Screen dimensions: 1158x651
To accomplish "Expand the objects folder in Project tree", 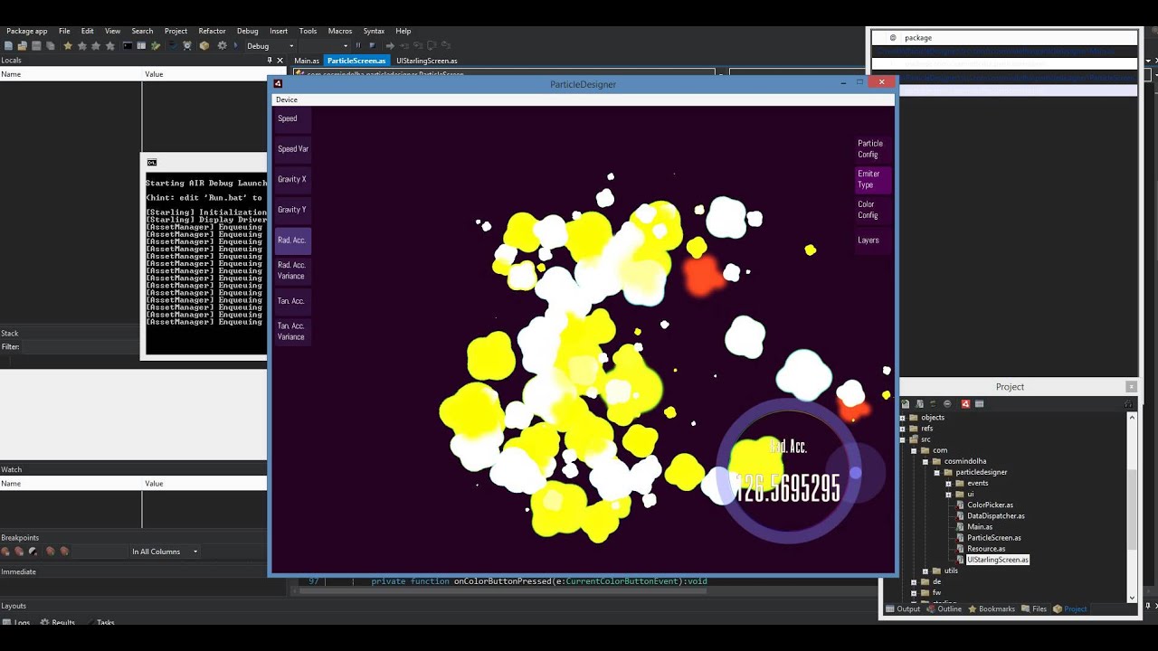I will [x=902, y=418].
